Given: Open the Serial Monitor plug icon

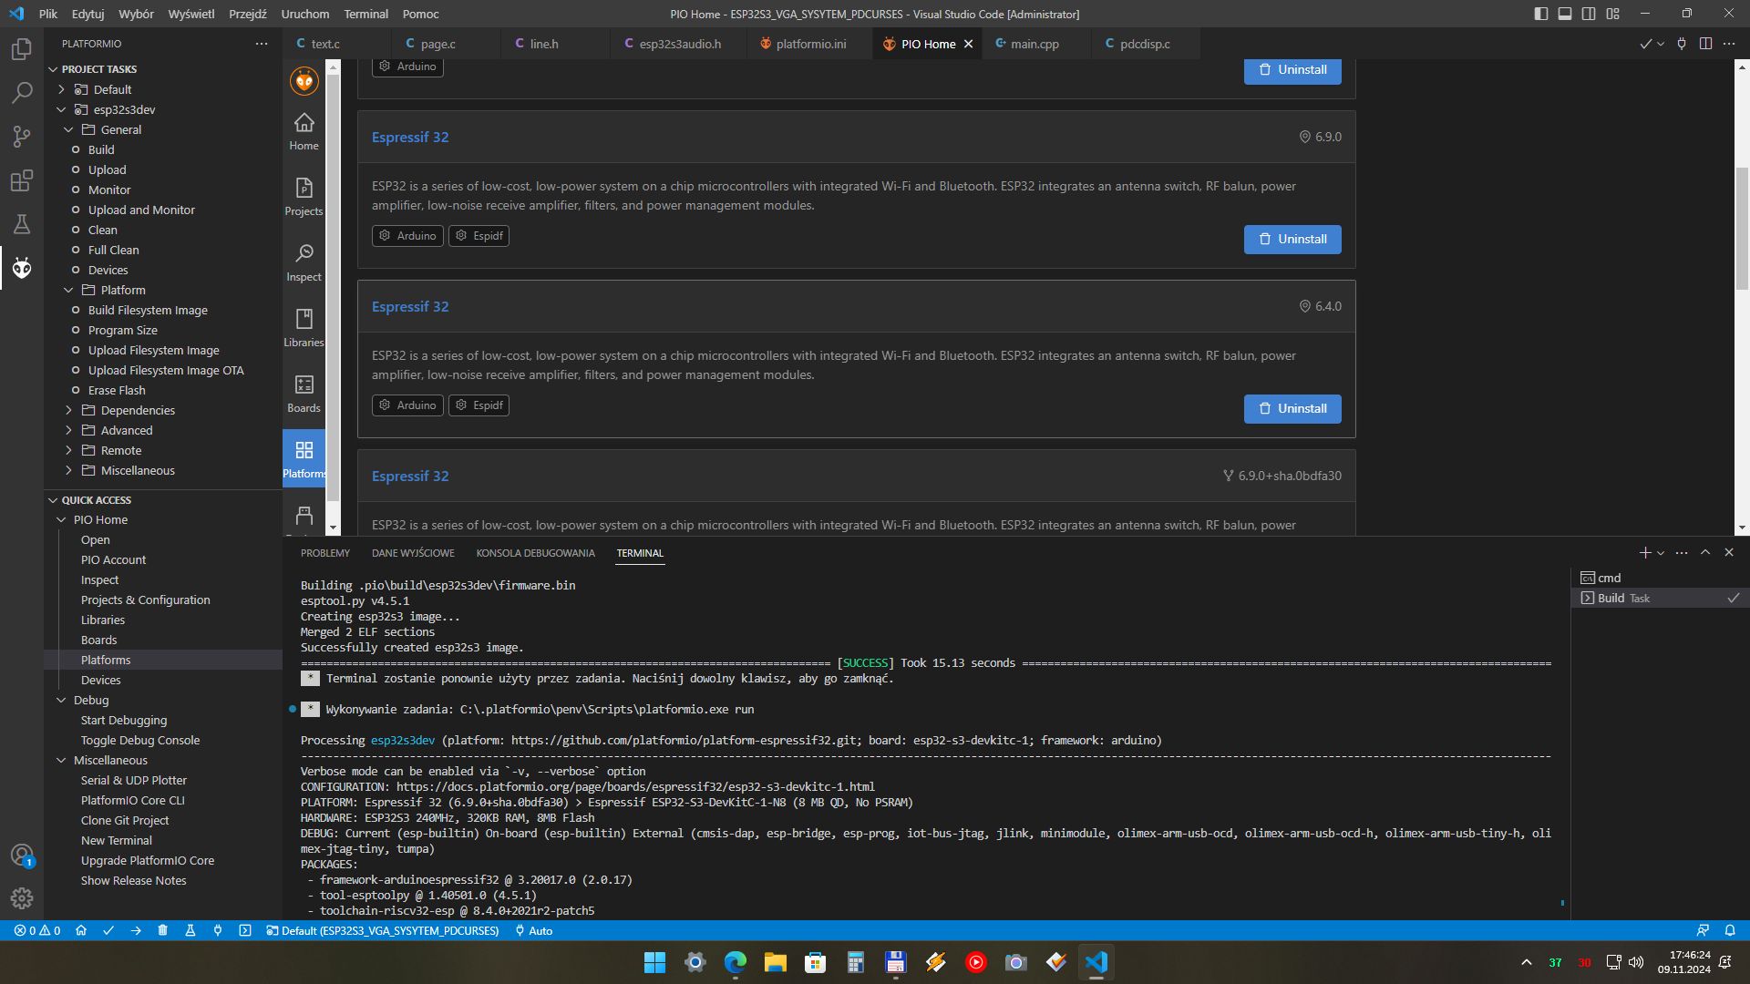Looking at the screenshot, I should pos(217,930).
